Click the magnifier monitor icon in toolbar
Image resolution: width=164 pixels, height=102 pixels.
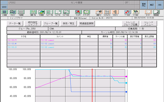click(13, 12)
